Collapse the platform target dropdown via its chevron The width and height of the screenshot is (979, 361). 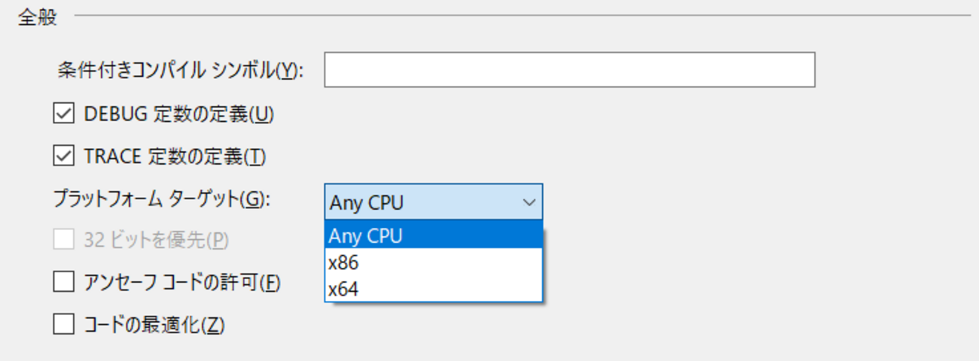pyautogui.click(x=529, y=202)
